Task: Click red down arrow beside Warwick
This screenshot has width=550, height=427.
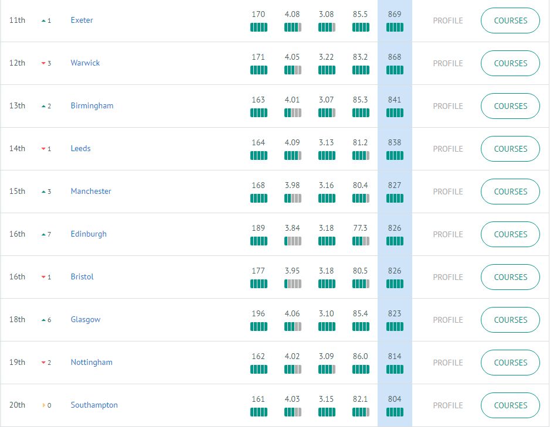Action: (x=43, y=63)
